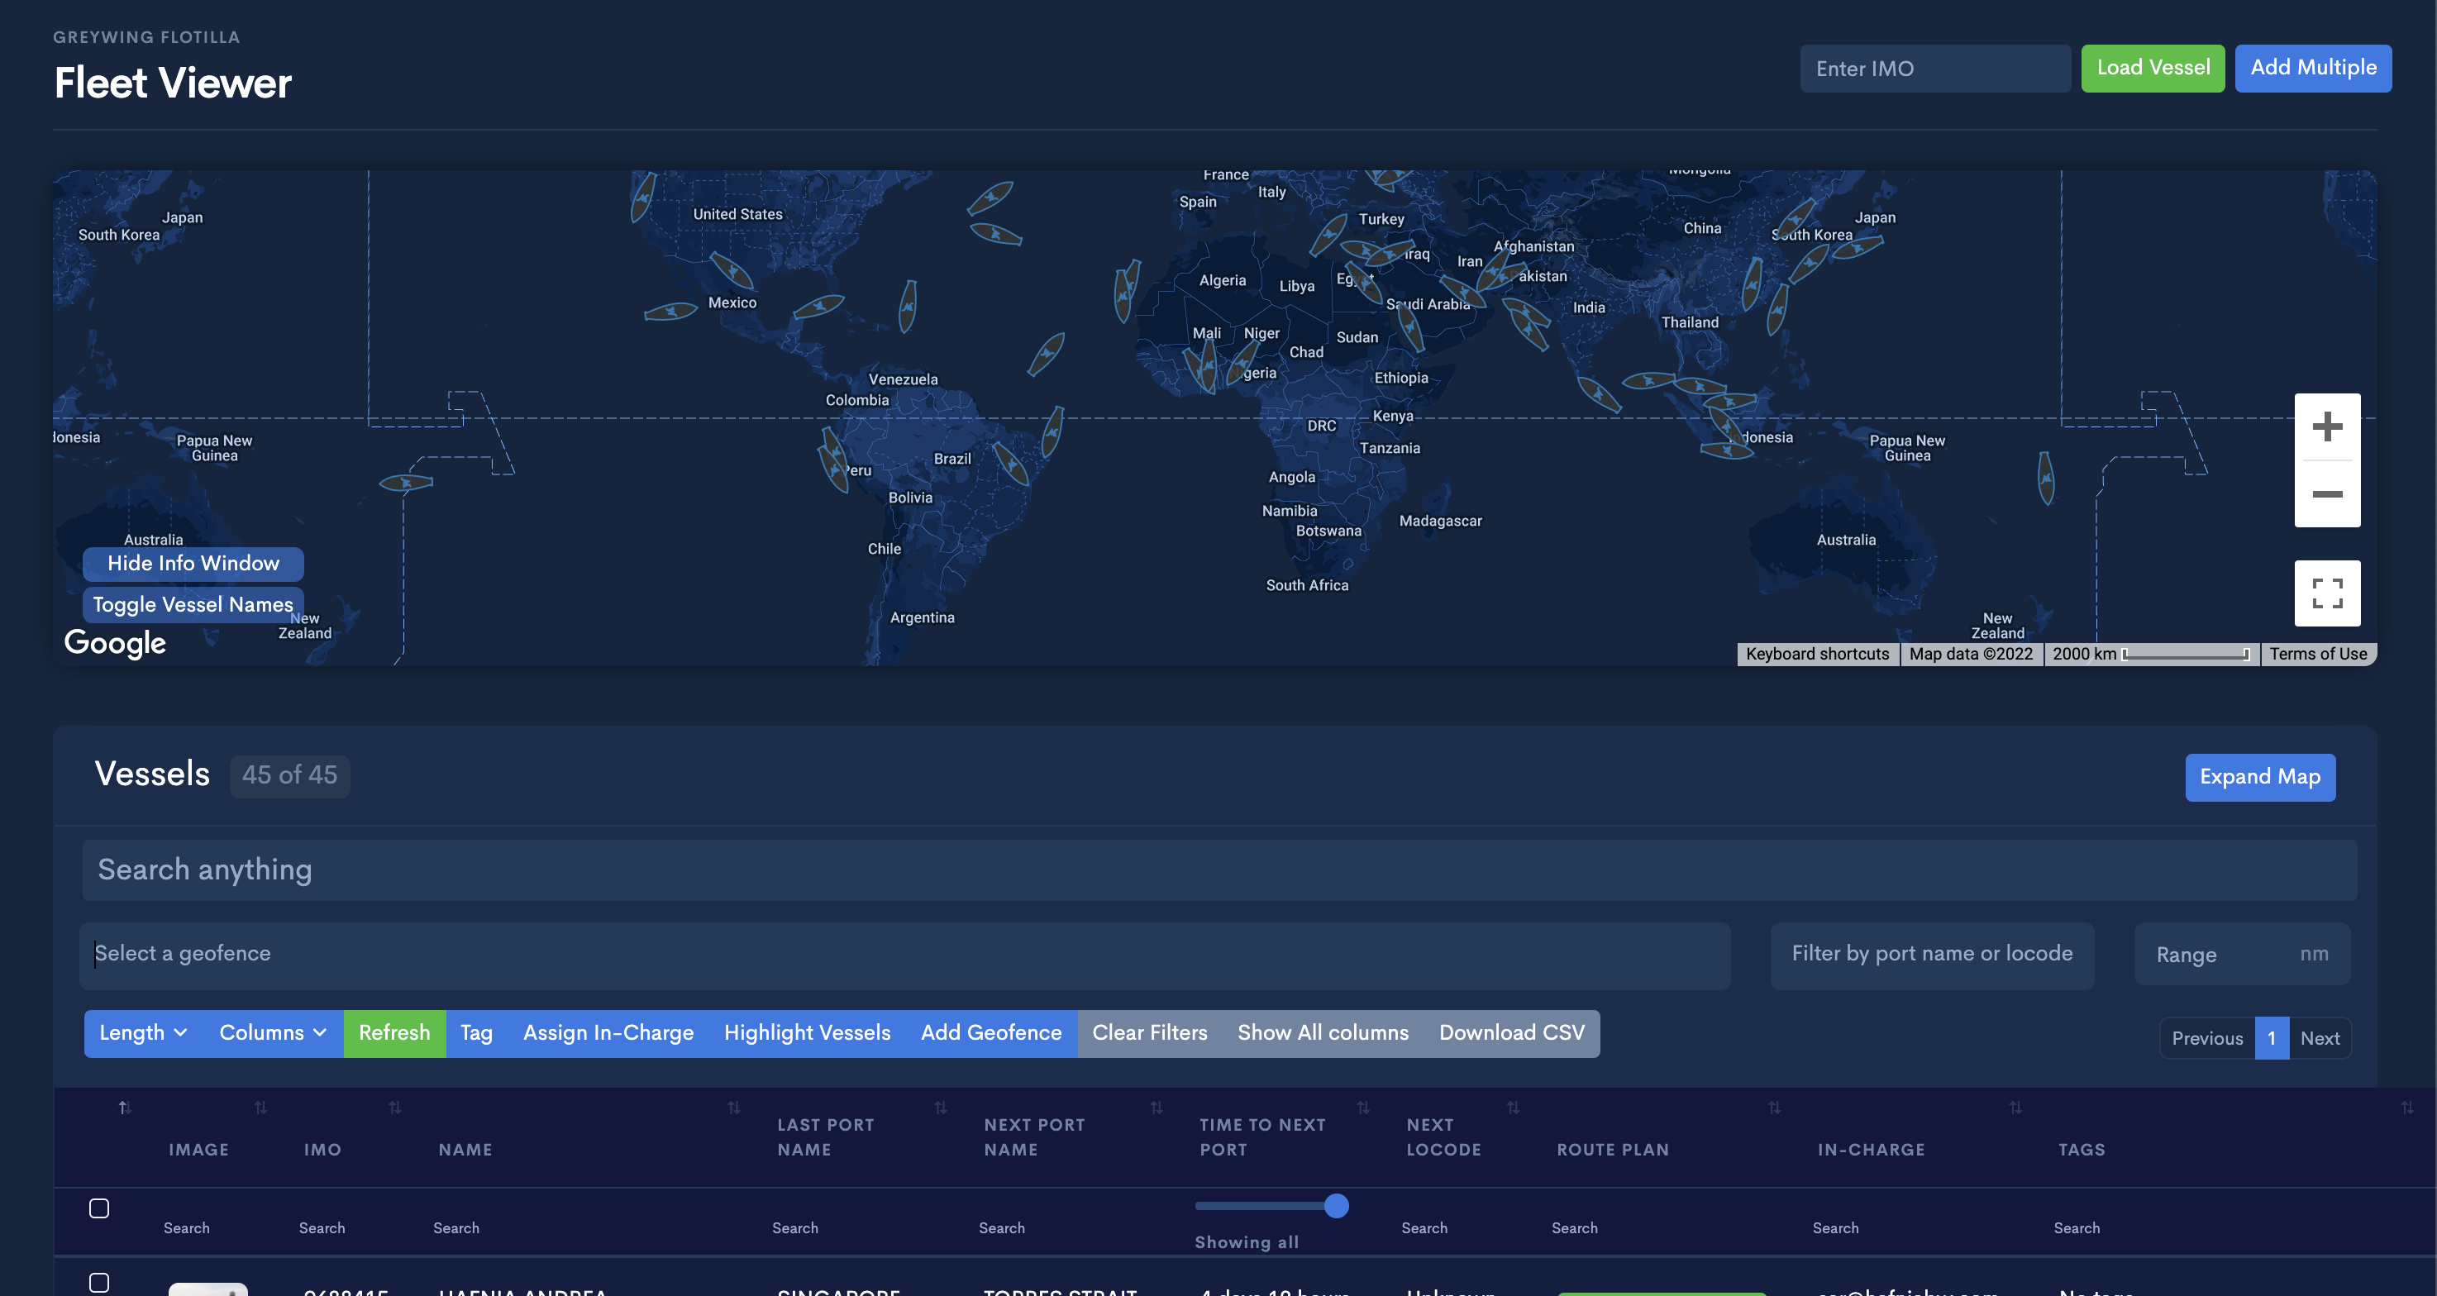Sort by NEXT PORT NAME column
This screenshot has width=2437, height=1296.
[1156, 1107]
